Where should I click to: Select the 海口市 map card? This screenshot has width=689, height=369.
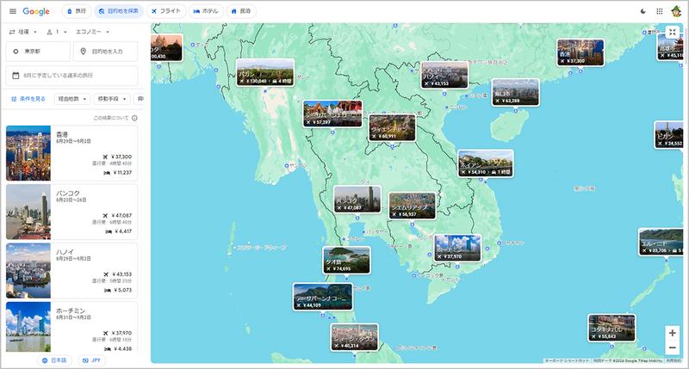tap(515, 92)
